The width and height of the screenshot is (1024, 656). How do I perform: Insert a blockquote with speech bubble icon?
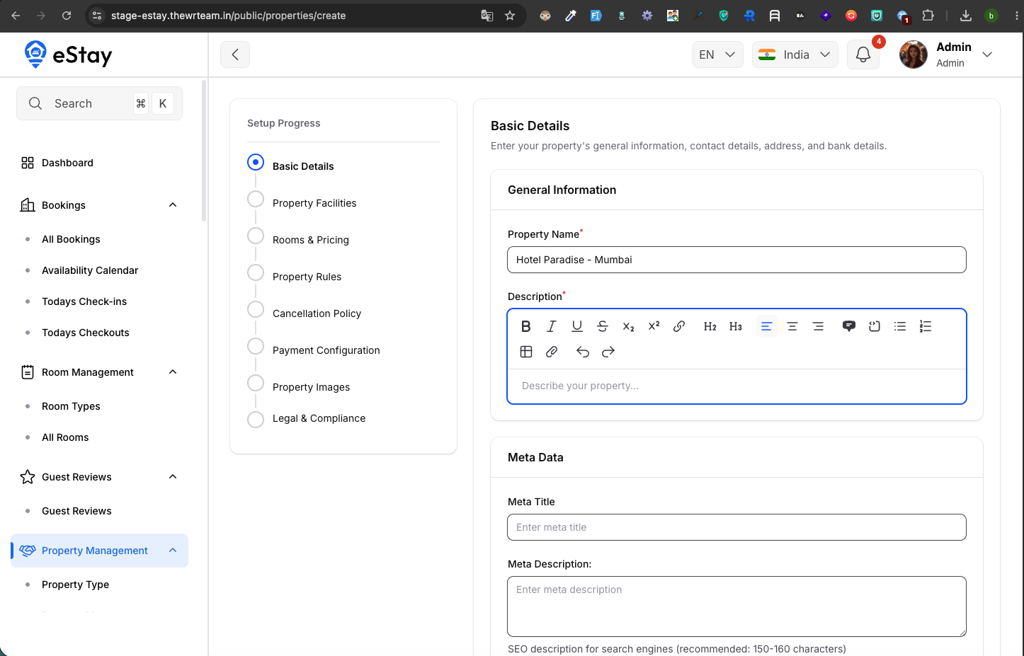click(848, 326)
